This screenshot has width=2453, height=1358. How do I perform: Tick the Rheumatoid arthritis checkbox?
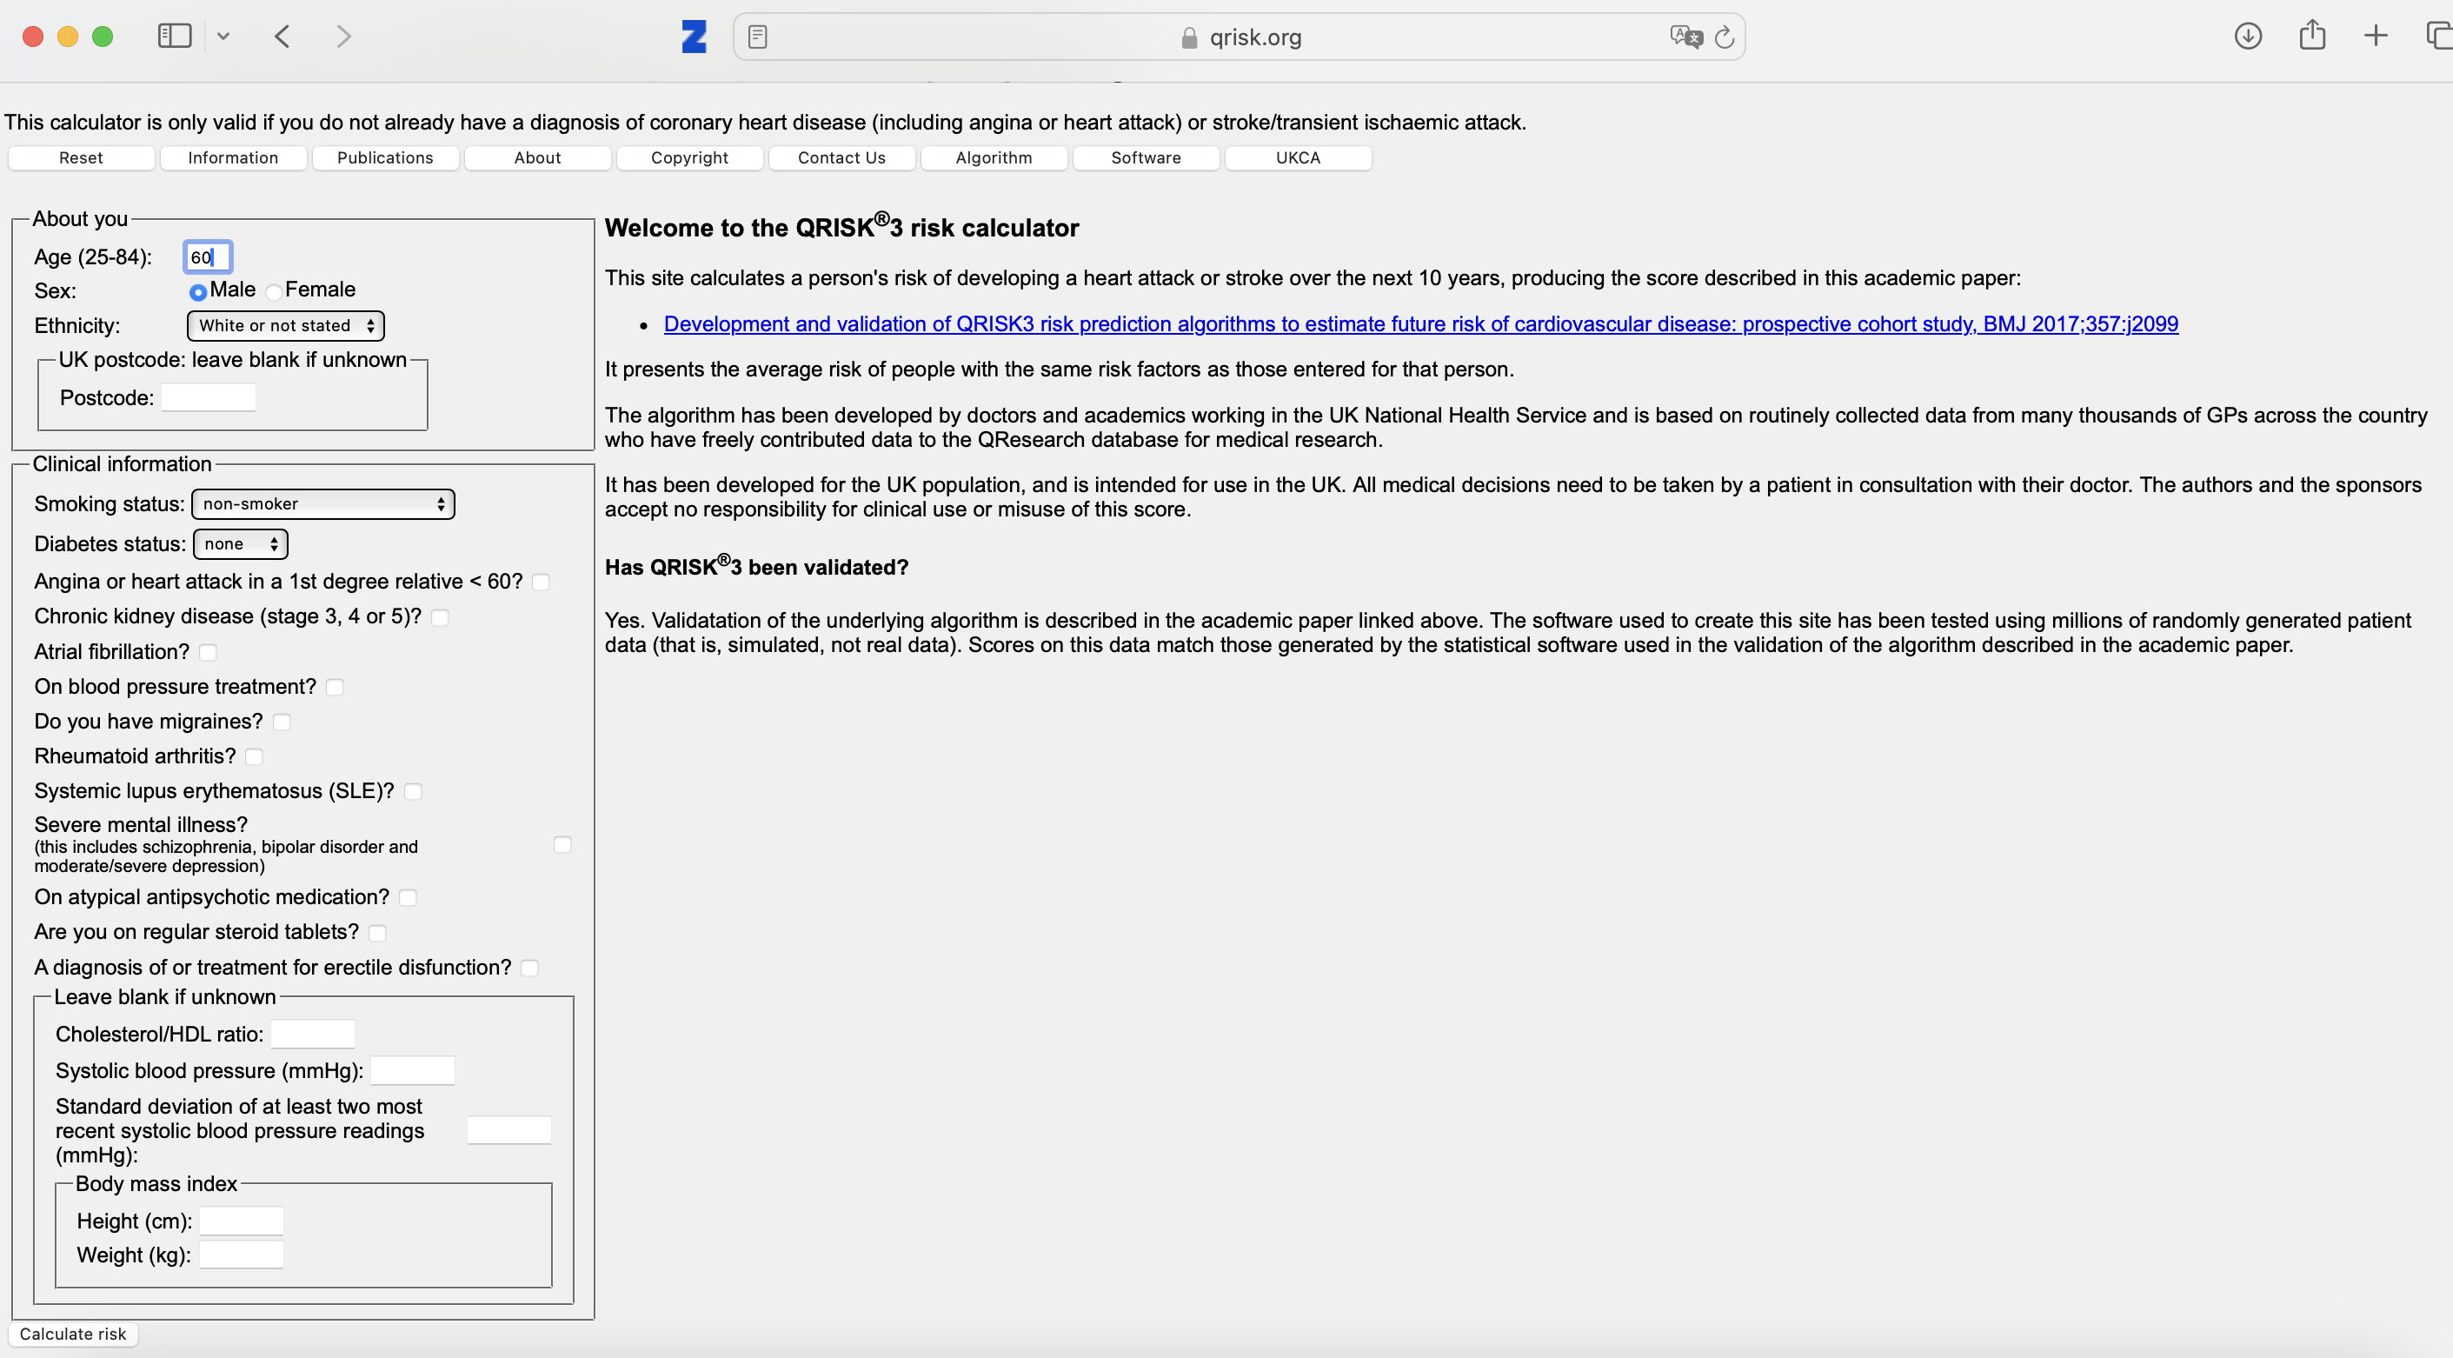point(253,757)
